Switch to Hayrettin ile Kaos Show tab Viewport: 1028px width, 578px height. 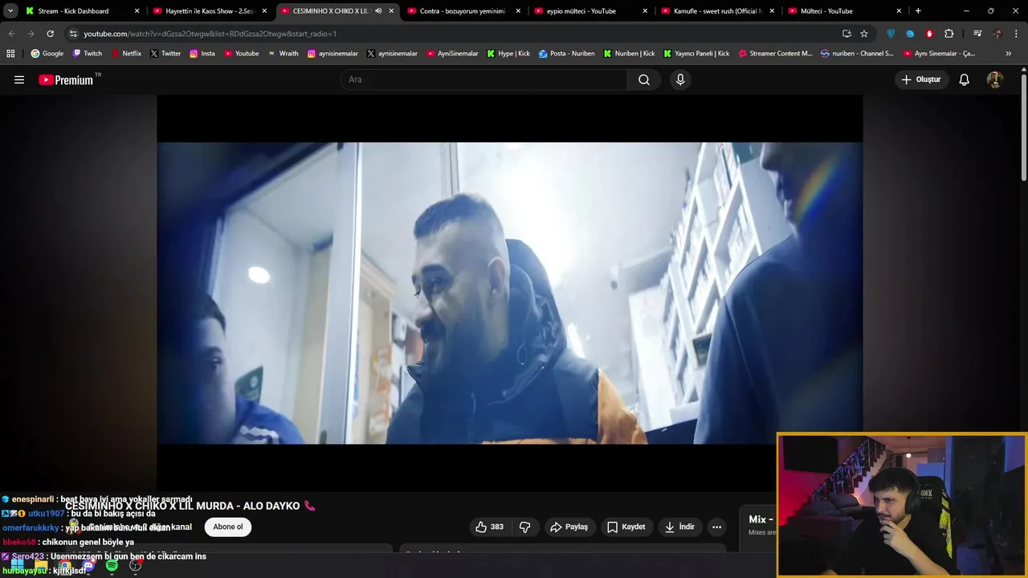pos(207,11)
